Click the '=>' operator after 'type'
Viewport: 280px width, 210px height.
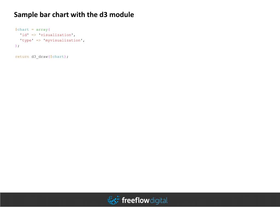click(x=38, y=40)
